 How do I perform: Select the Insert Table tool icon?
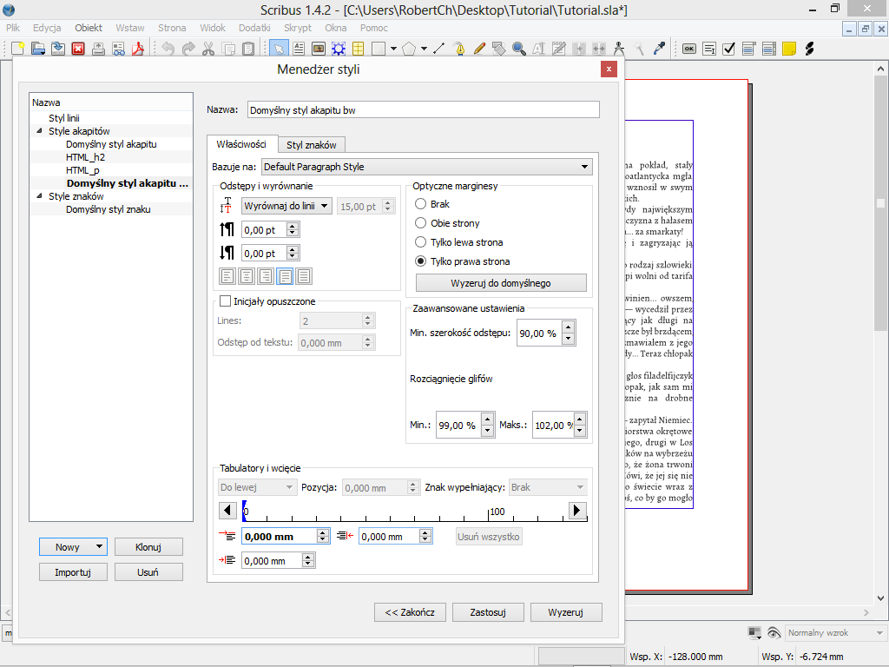pyautogui.click(x=357, y=49)
